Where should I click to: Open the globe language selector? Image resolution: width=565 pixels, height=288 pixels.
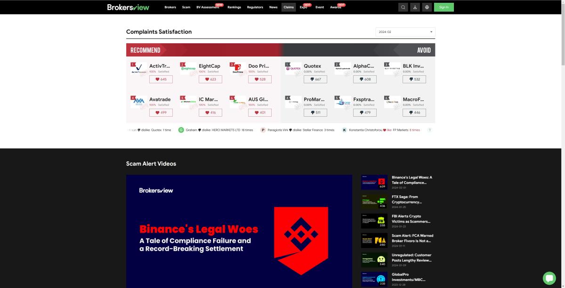click(x=427, y=7)
